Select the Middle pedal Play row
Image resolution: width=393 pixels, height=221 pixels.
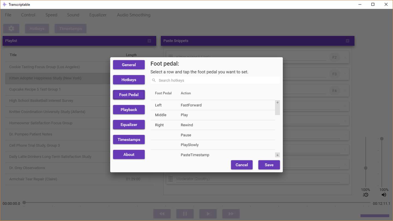pyautogui.click(x=213, y=115)
